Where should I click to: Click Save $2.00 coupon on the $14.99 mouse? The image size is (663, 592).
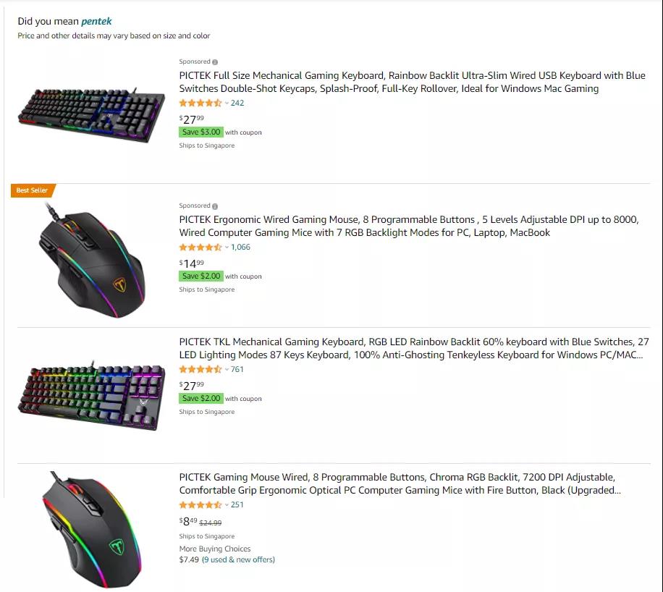coord(201,276)
